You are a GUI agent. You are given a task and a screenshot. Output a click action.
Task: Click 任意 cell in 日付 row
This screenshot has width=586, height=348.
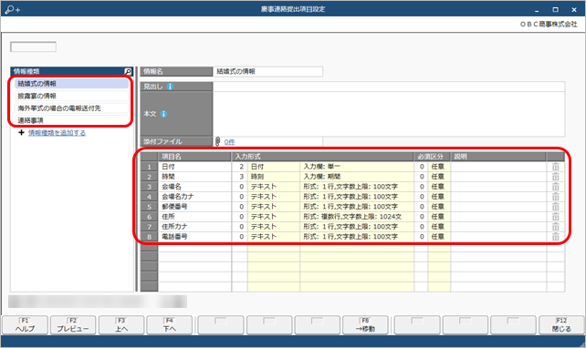439,167
